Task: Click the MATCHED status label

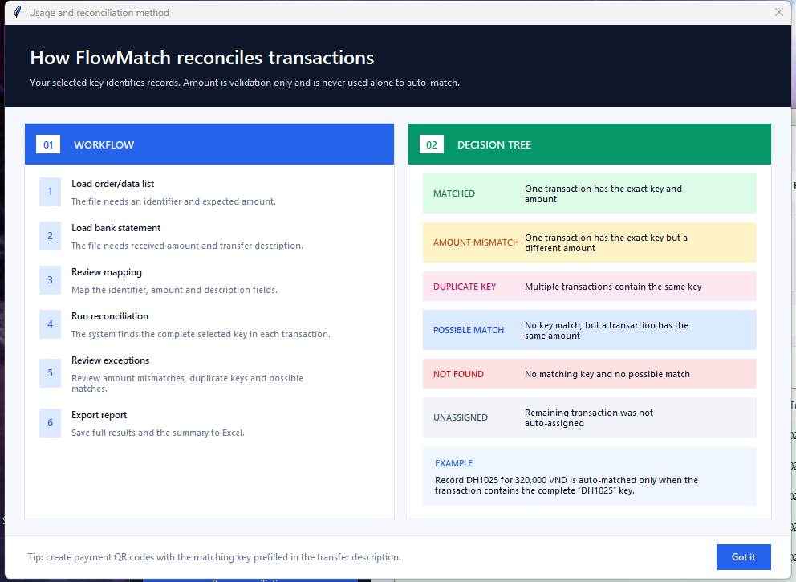Action: (454, 193)
